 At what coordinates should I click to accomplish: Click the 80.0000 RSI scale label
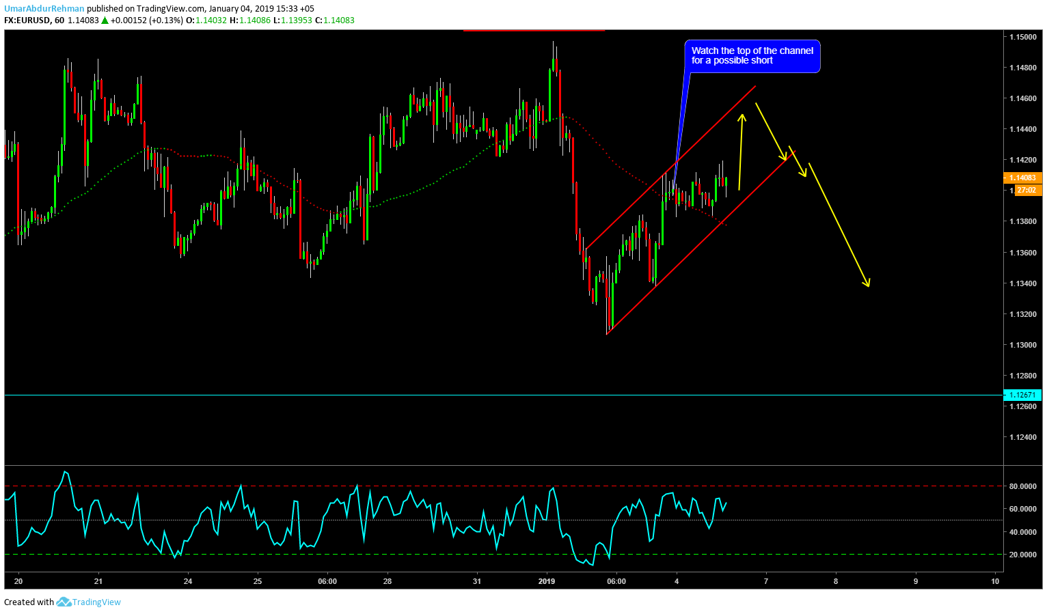point(1023,486)
